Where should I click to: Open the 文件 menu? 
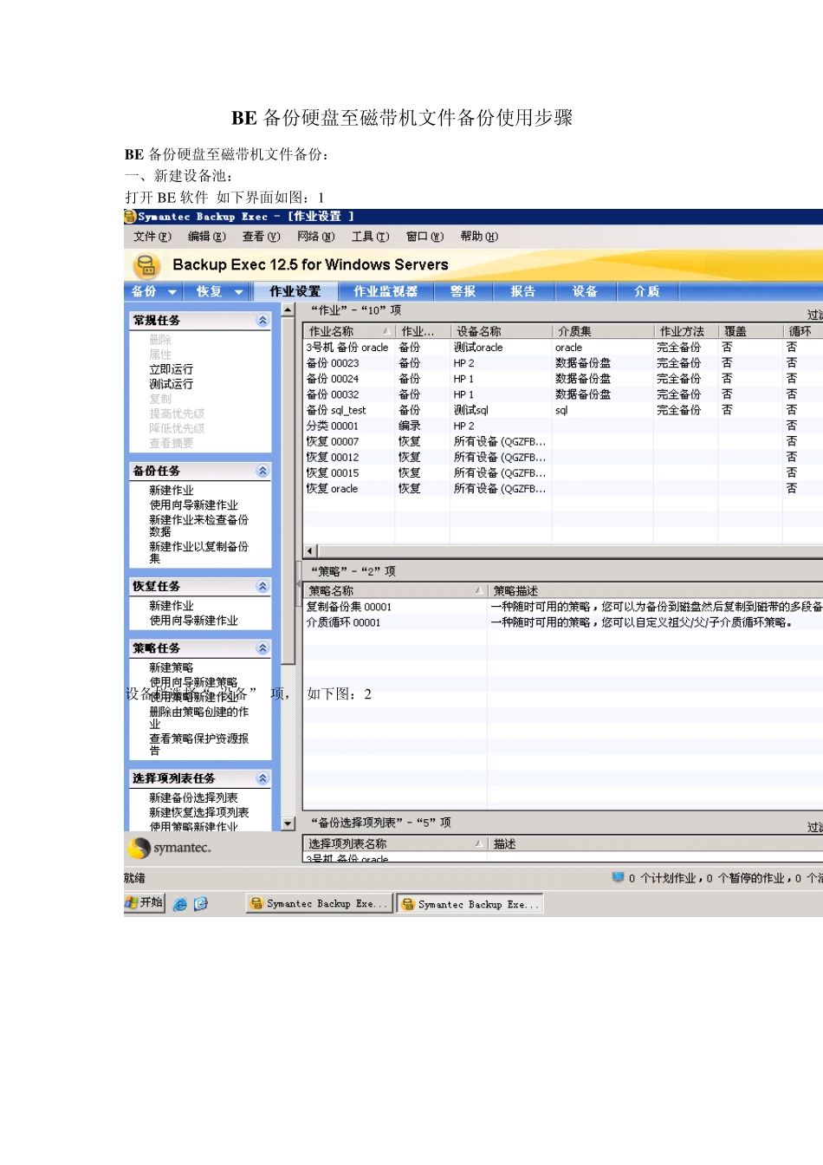click(x=152, y=237)
